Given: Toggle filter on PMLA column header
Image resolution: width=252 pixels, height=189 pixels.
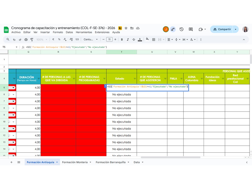Looking at the screenshot, I should (x=181, y=79).
